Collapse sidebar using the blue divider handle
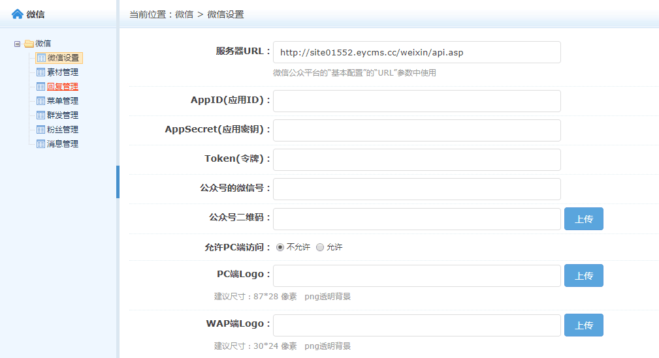 (x=118, y=181)
